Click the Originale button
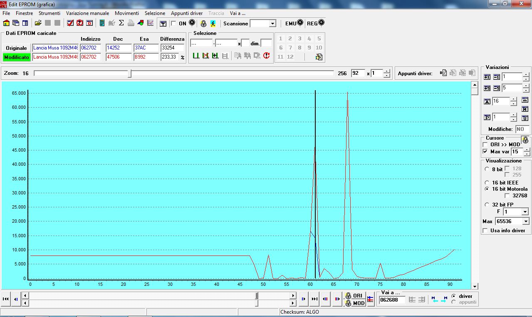 [16, 48]
